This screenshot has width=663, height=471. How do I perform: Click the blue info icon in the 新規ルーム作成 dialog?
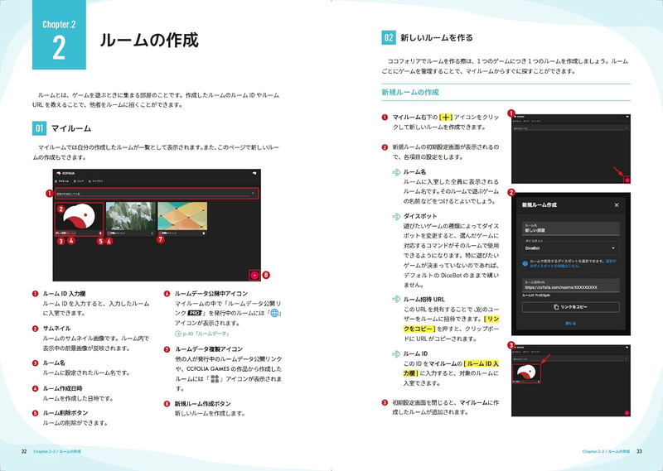[x=525, y=263]
